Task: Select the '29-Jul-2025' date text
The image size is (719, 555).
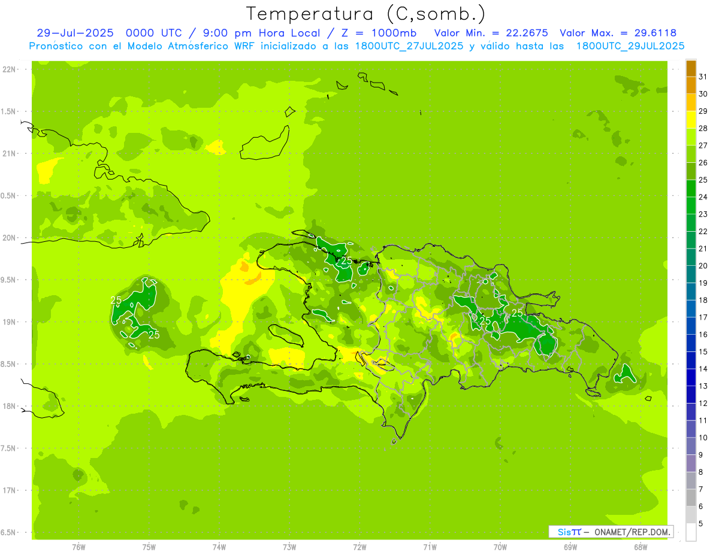Action: tap(77, 33)
